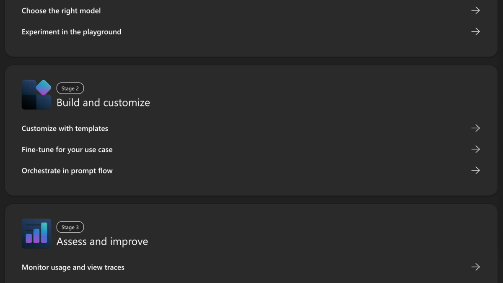Open Fine-tune for your use case
Image resolution: width=503 pixels, height=283 pixels.
67,150
